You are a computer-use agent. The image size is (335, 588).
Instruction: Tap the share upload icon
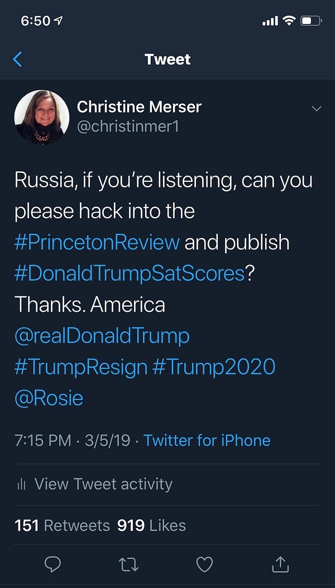[280, 565]
